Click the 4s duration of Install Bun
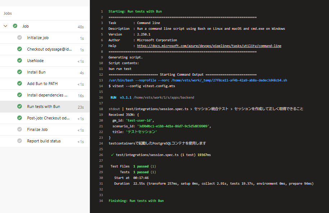Screen dimensions: 329x213 (82, 72)
